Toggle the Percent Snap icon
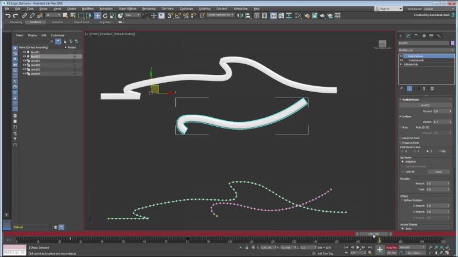This screenshot has width=458, height=257. 186,15
